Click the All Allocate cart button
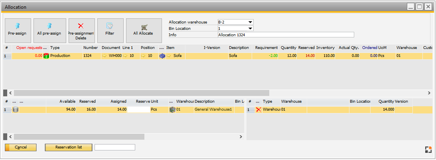Viewport: 436px width, 160px height. point(143,30)
